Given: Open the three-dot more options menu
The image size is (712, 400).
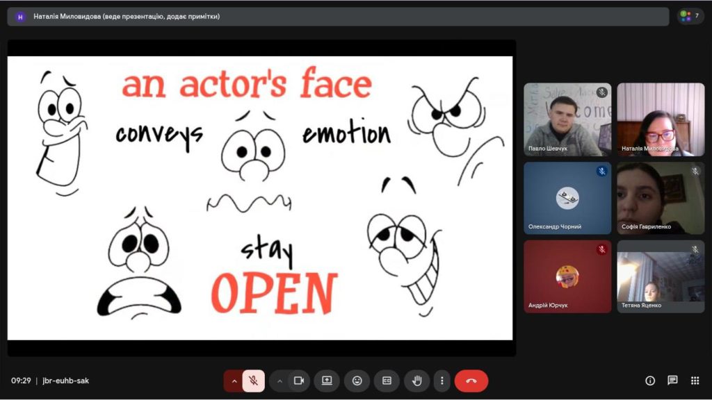Looking at the screenshot, I should (442, 381).
